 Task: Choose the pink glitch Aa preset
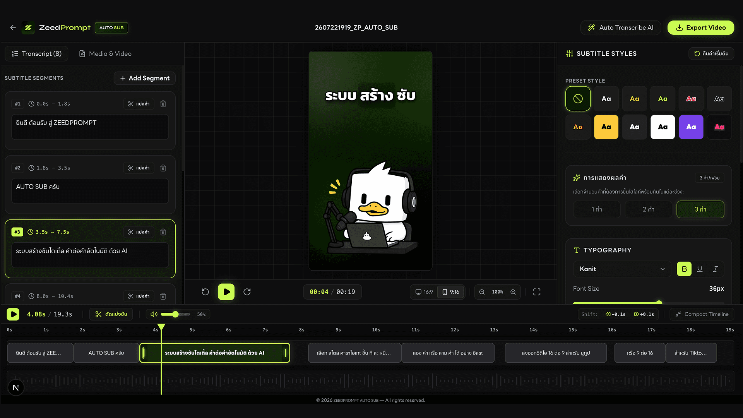719,127
